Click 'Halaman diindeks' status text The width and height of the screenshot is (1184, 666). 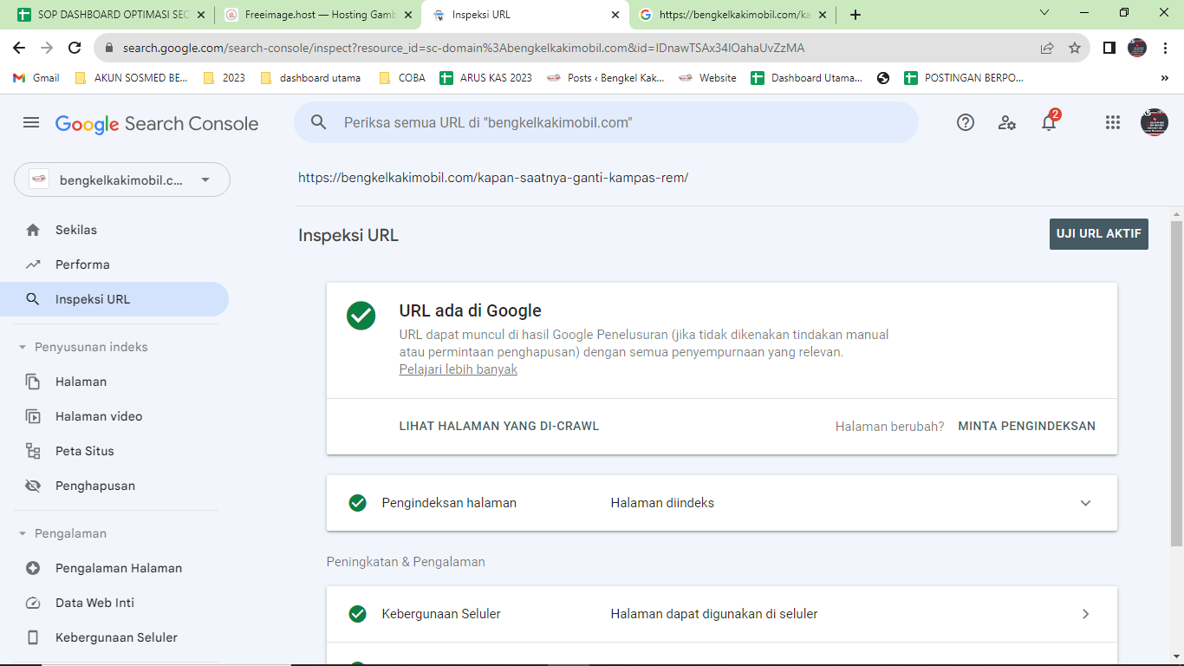(x=662, y=503)
